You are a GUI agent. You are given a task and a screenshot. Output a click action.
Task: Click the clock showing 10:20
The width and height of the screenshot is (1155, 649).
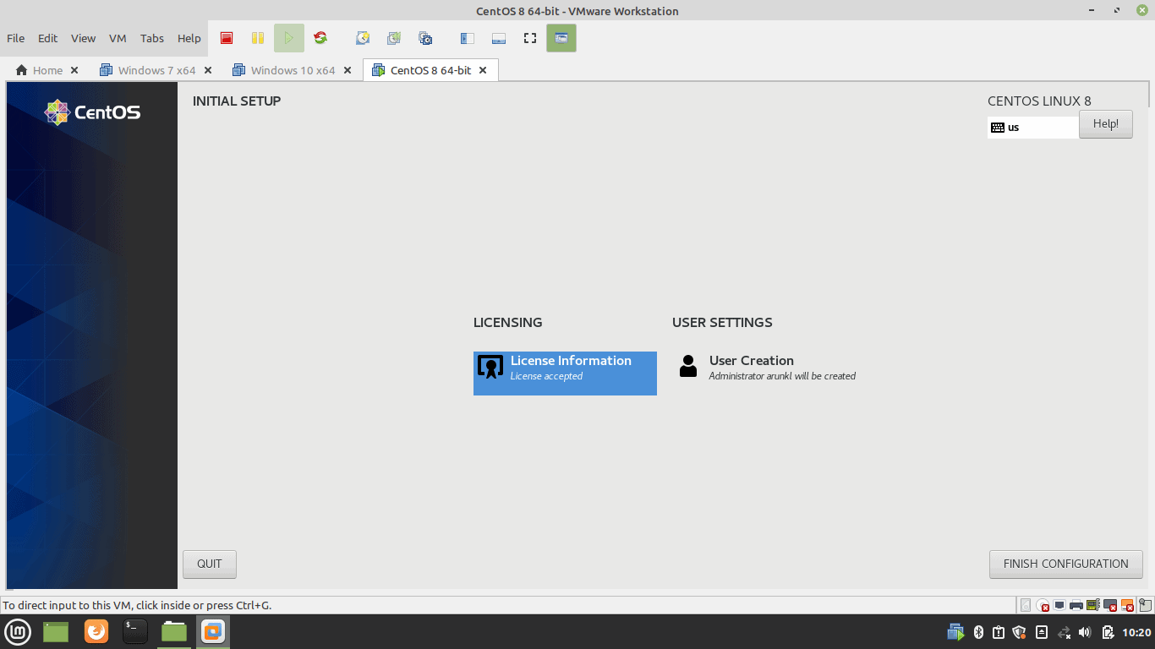click(1137, 632)
